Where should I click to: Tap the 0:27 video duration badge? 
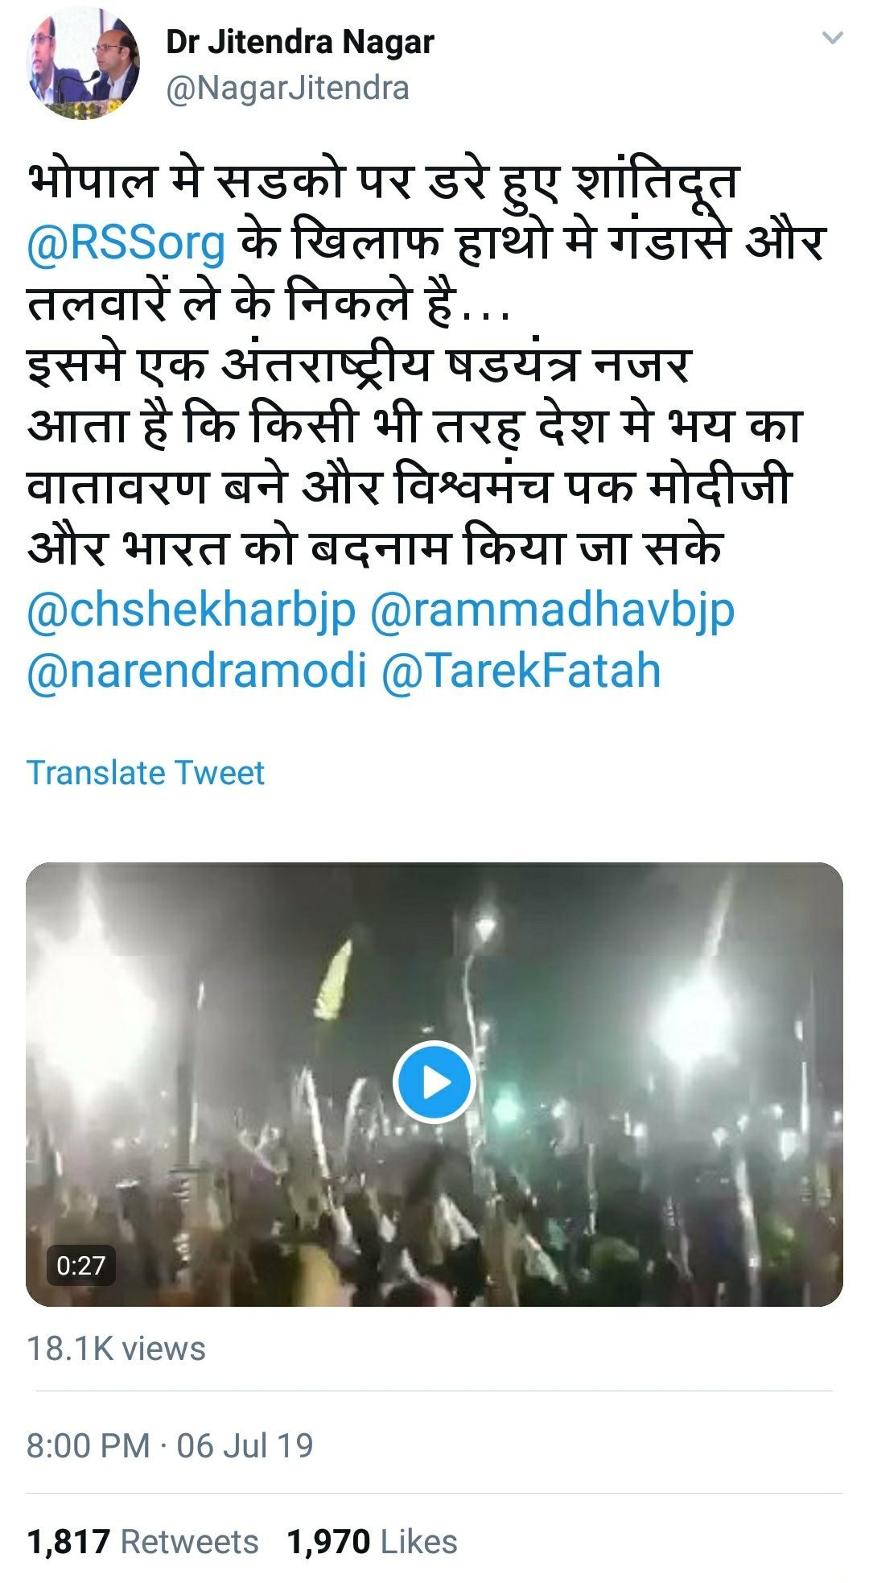pyautogui.click(x=80, y=1265)
